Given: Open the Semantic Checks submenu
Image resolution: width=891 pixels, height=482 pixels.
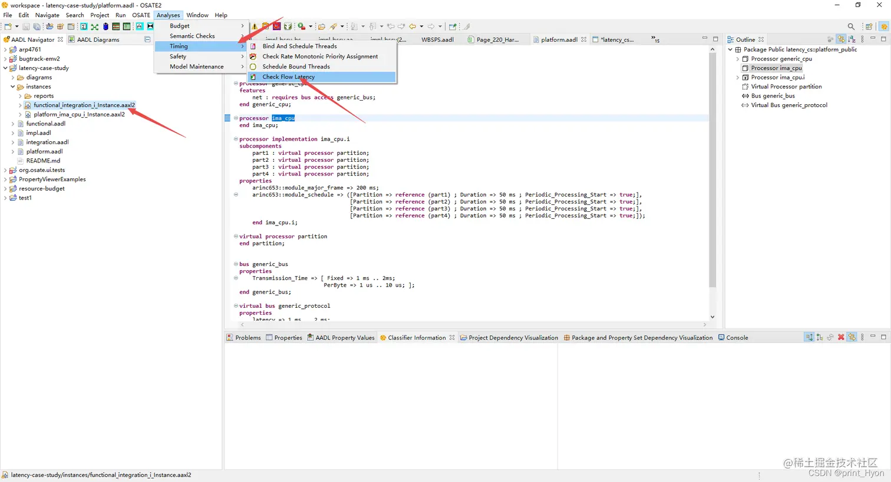Looking at the screenshot, I should pos(200,36).
